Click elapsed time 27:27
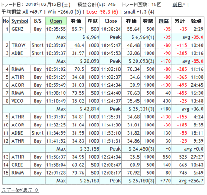 pos(197,157)
